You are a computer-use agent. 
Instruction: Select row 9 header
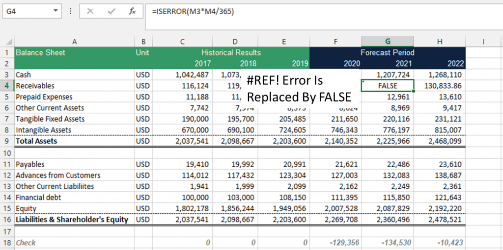click(7, 141)
